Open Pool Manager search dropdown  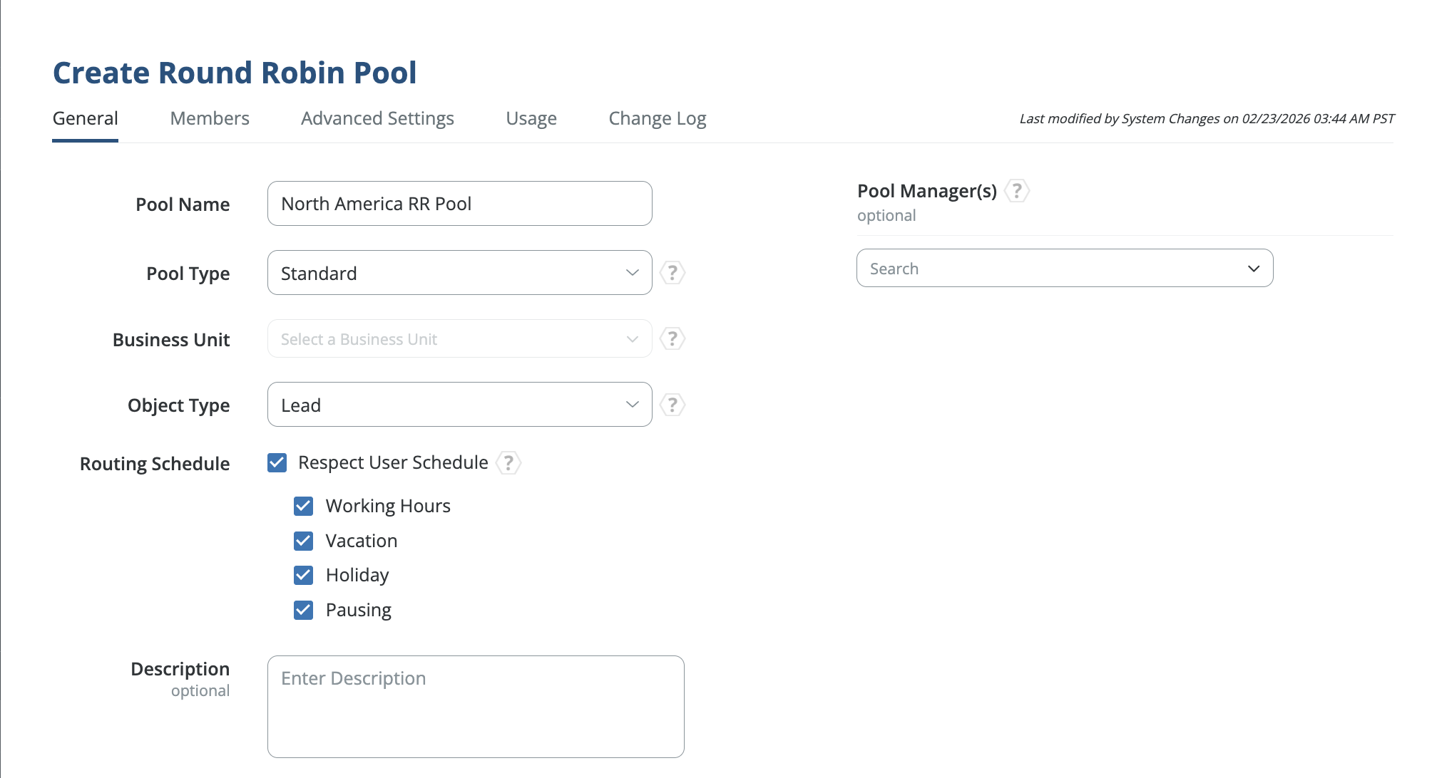click(x=1064, y=269)
